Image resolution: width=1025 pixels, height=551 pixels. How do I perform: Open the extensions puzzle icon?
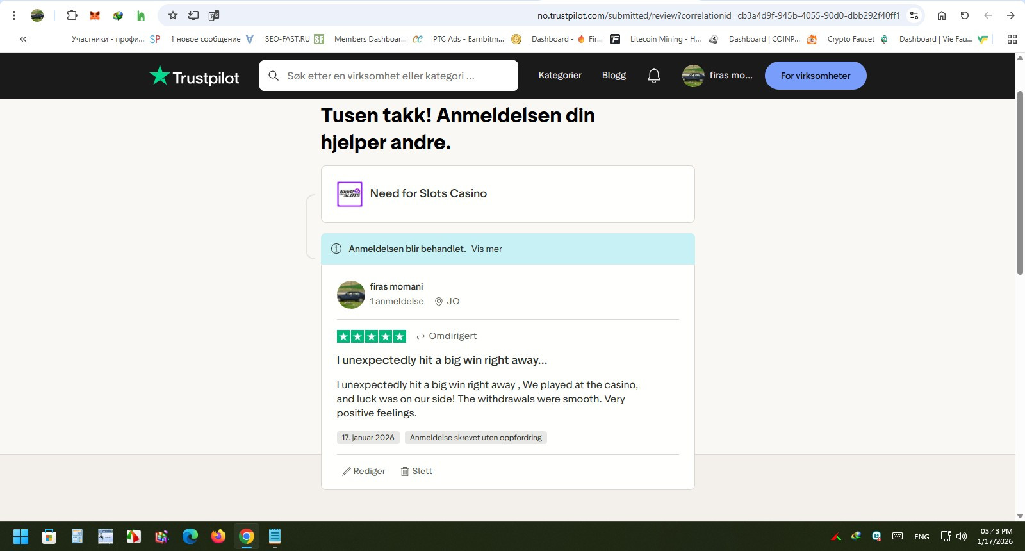(x=72, y=15)
